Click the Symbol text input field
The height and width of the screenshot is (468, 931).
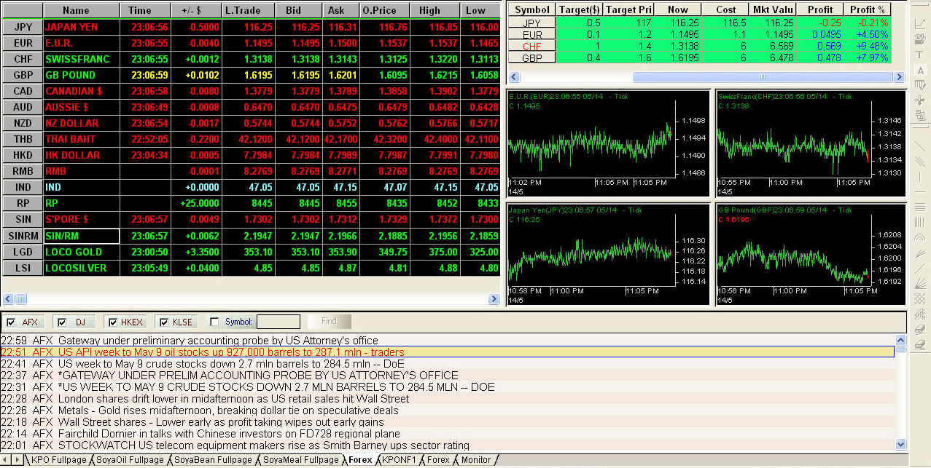point(278,322)
